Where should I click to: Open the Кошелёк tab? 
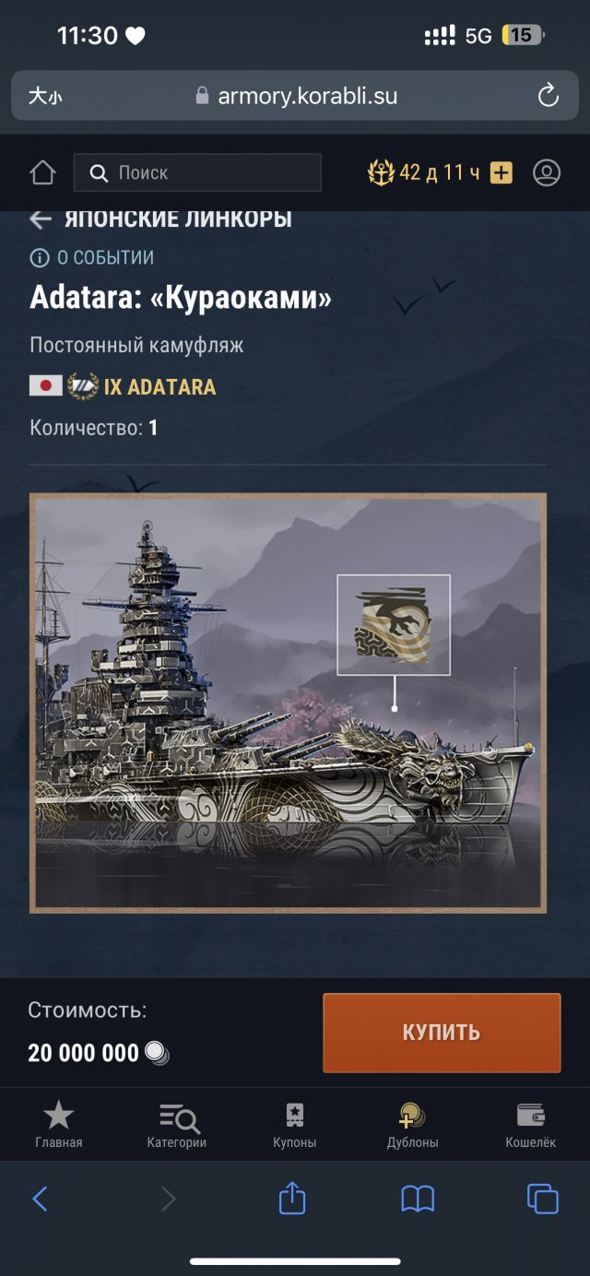pyautogui.click(x=531, y=1125)
